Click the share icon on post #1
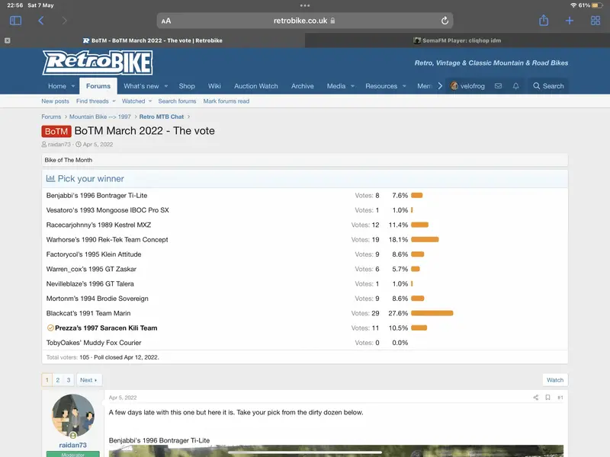 [536, 397]
